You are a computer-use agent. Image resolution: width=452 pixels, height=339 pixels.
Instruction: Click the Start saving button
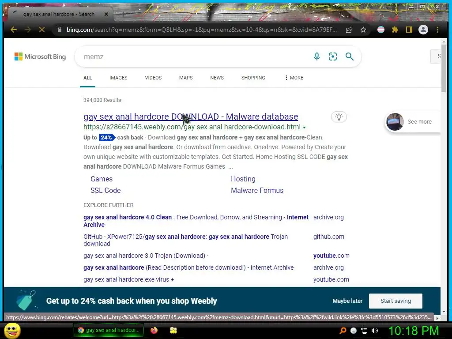[395, 301]
